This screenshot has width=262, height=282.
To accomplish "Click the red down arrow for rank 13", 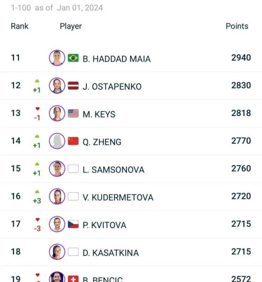I will 37,109.
